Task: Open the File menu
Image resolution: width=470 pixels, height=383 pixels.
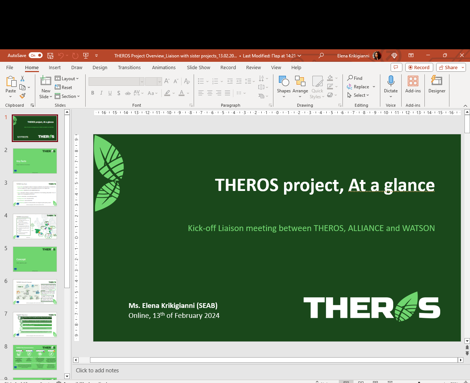Action: click(10, 67)
